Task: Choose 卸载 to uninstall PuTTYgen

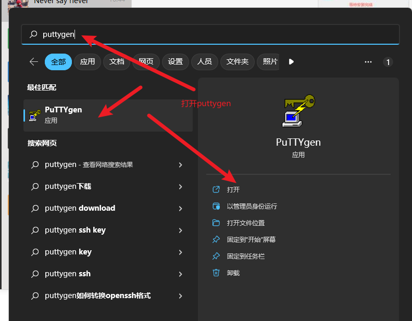Action: click(x=233, y=273)
